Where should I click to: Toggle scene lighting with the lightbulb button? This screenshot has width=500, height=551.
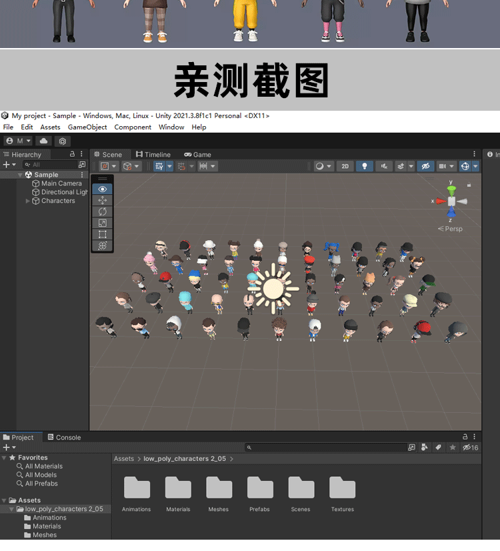tap(364, 166)
